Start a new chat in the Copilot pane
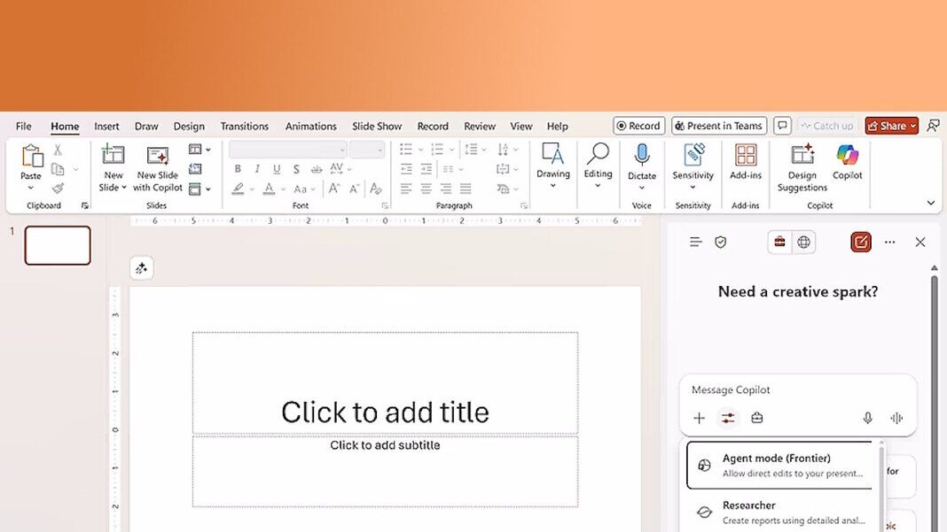This screenshot has height=532, width=947. [x=860, y=242]
